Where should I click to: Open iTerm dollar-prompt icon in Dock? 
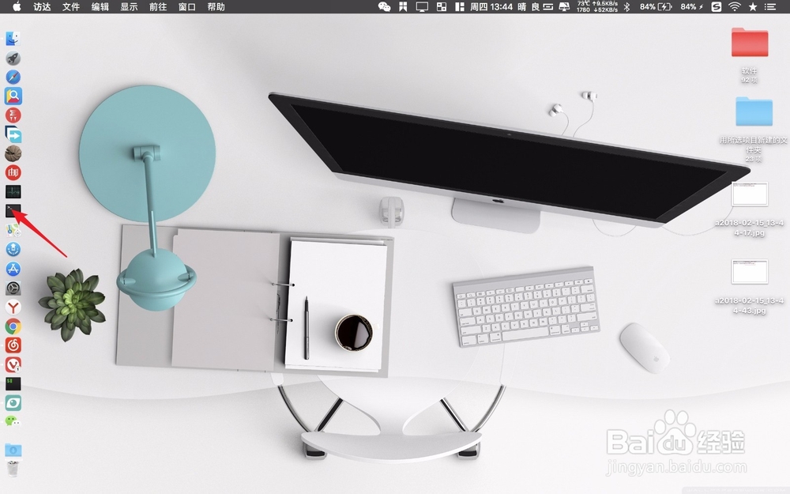(x=13, y=383)
